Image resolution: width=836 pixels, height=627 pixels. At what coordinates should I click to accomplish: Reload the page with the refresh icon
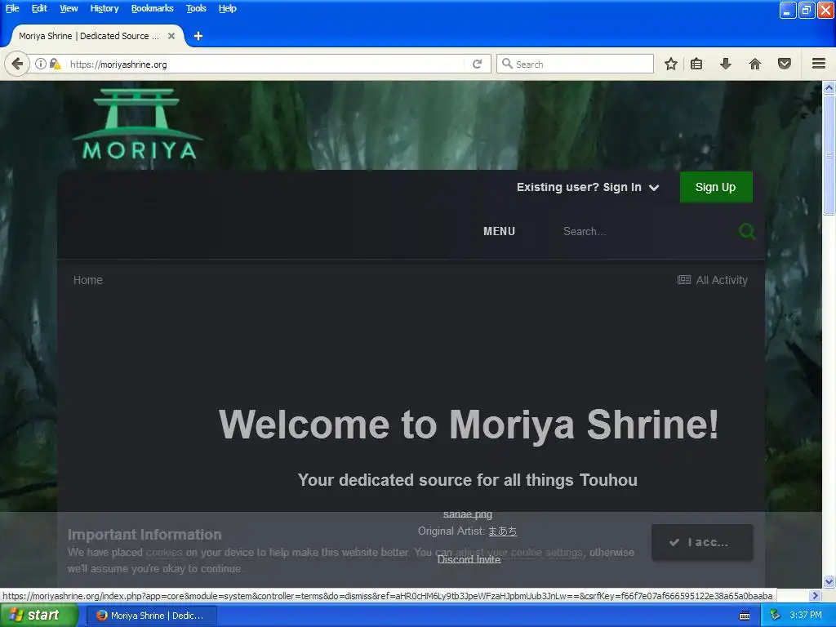pos(477,64)
